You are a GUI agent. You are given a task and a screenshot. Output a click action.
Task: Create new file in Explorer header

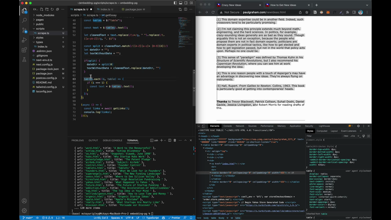42,9
